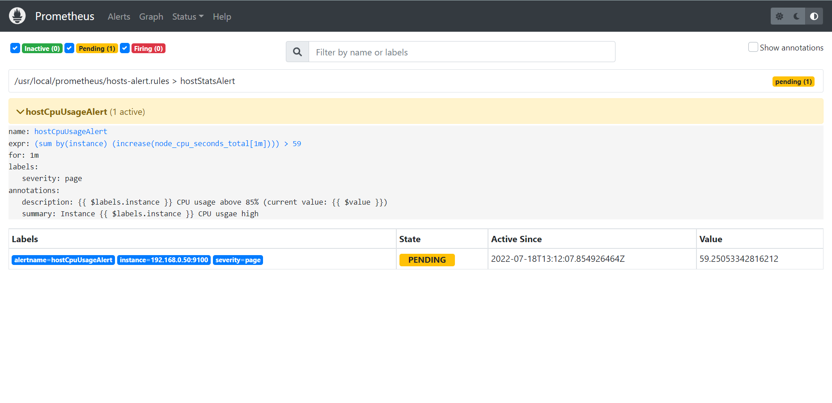This screenshot has height=403, width=832.
Task: Collapse the hostCpuUsageAlert rule chevron
Action: [x=20, y=112]
